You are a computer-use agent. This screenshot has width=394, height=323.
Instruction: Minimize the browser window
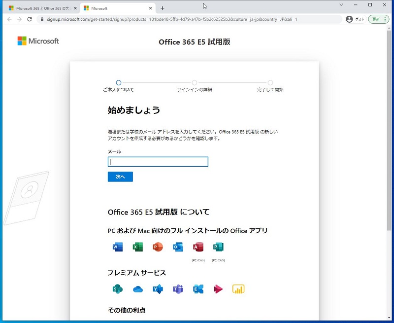(x=356, y=5)
